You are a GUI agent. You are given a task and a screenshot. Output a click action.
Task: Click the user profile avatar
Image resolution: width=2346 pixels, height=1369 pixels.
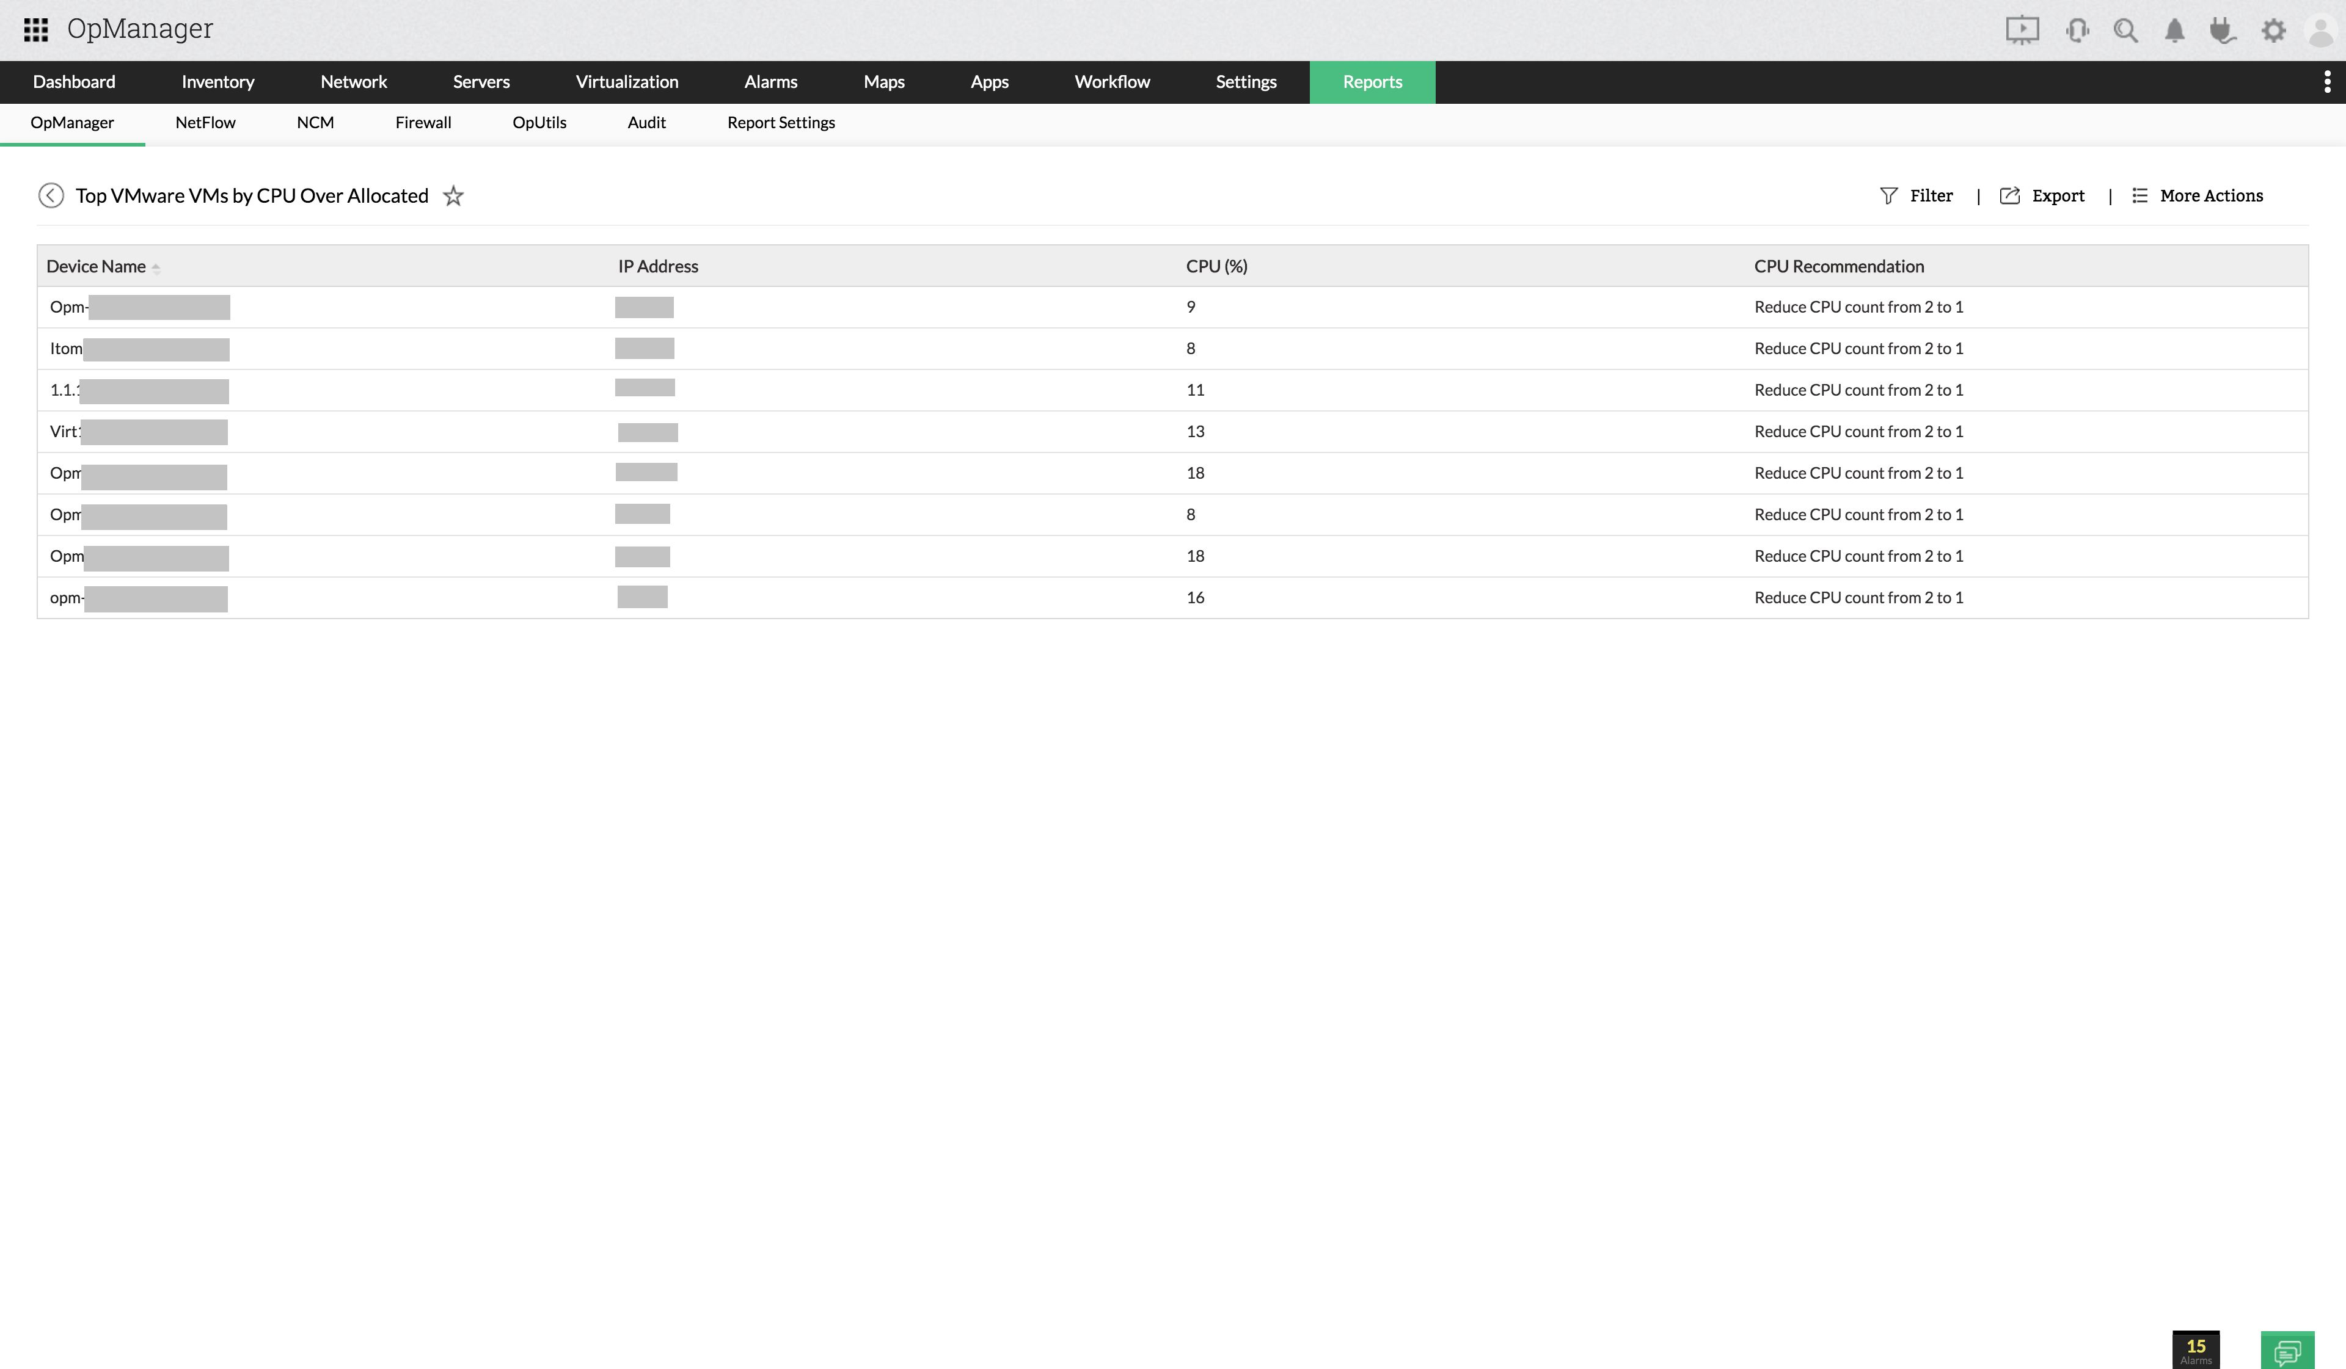pos(2321,31)
